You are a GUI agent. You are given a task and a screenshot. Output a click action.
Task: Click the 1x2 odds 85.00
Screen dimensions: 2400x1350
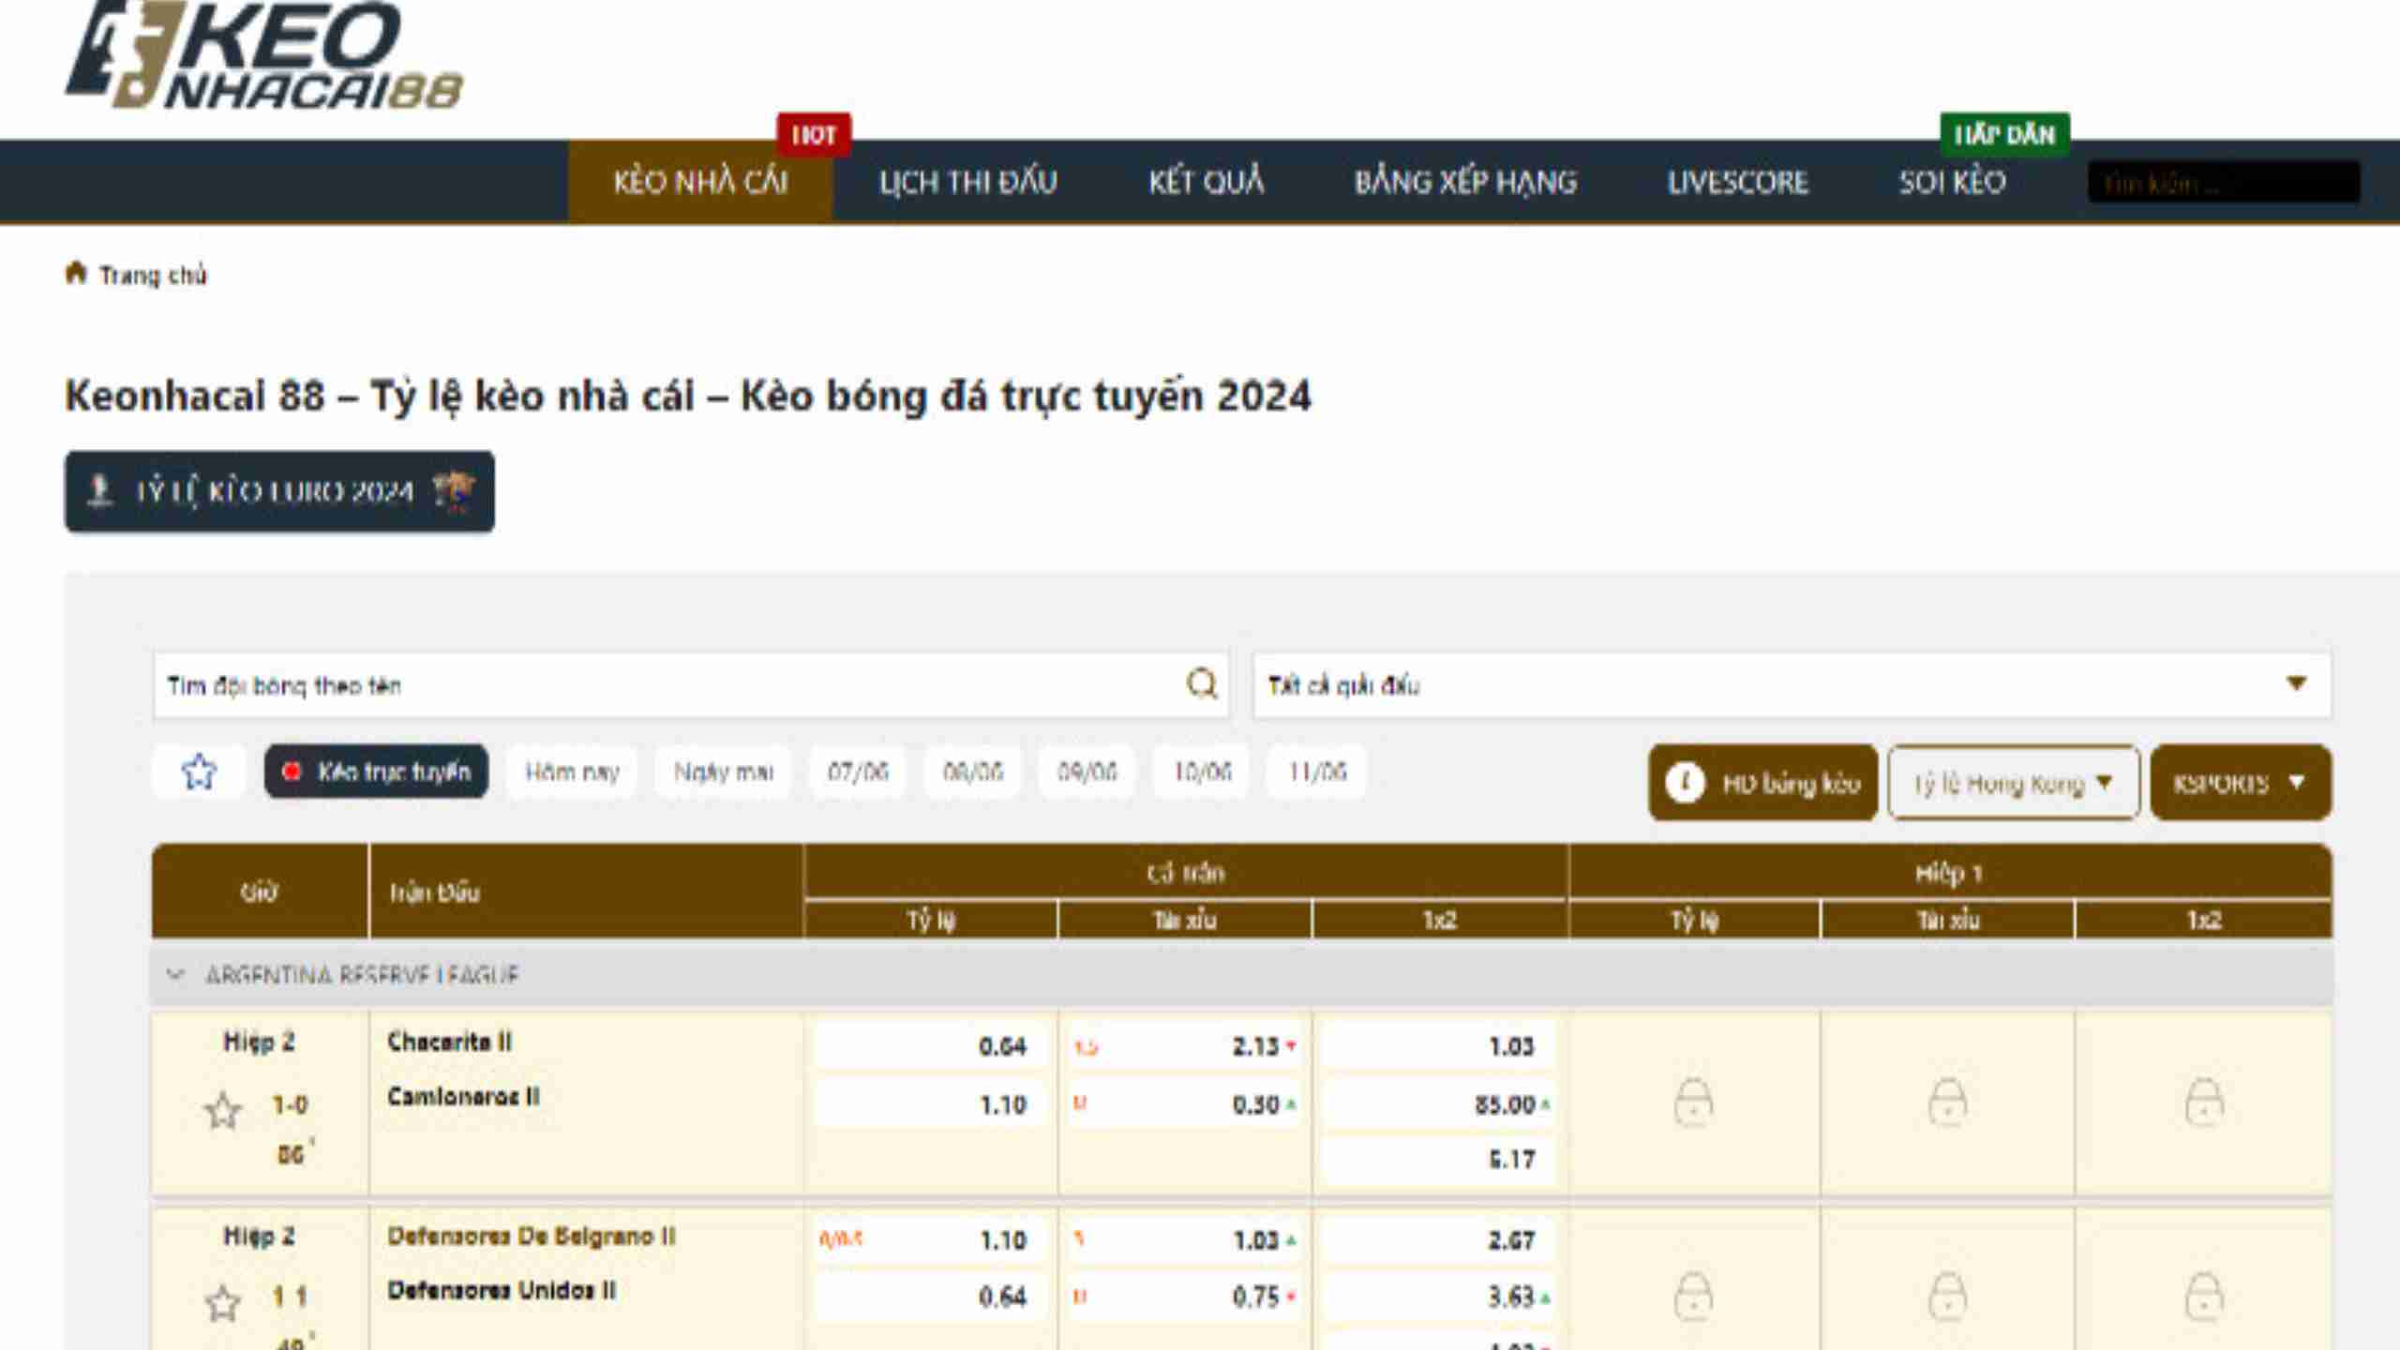[x=1439, y=1104]
